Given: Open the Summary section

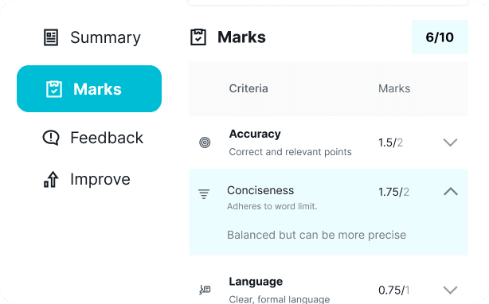Looking at the screenshot, I should coord(92,37).
